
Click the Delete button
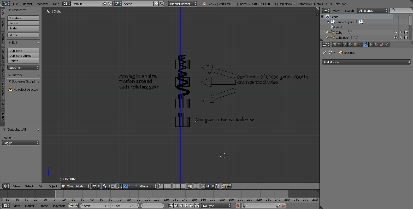(x=23, y=61)
